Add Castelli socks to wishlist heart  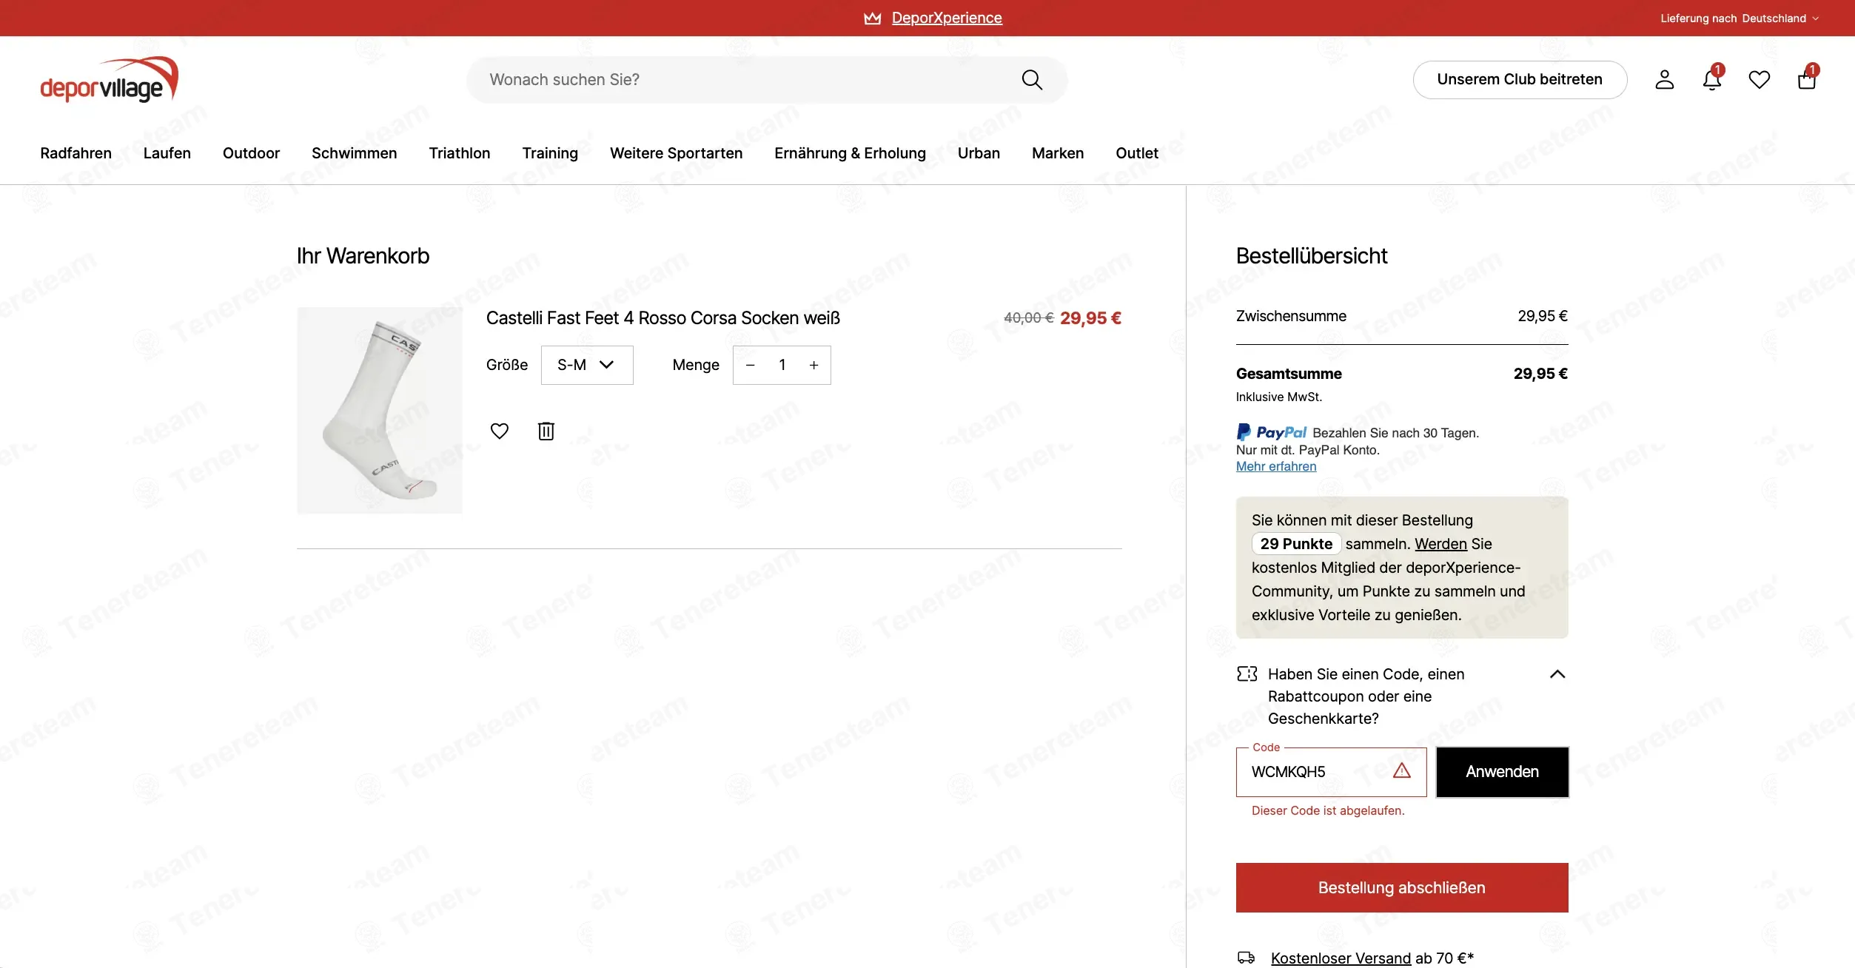(500, 431)
